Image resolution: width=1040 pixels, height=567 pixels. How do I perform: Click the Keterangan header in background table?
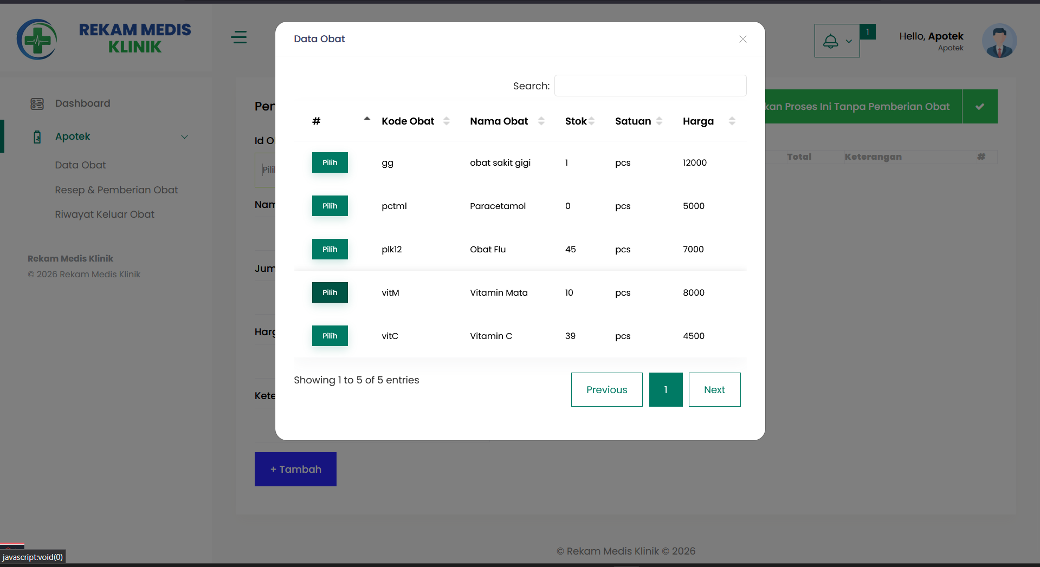coord(873,157)
